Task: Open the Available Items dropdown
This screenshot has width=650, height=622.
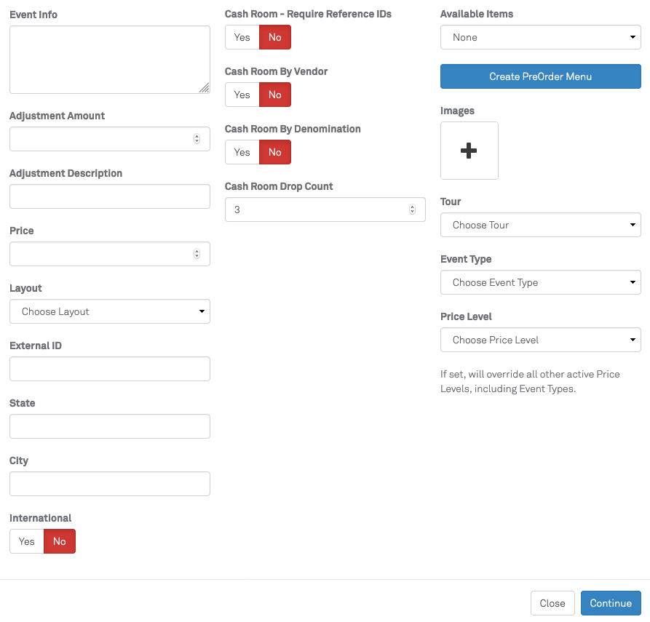Action: (540, 37)
